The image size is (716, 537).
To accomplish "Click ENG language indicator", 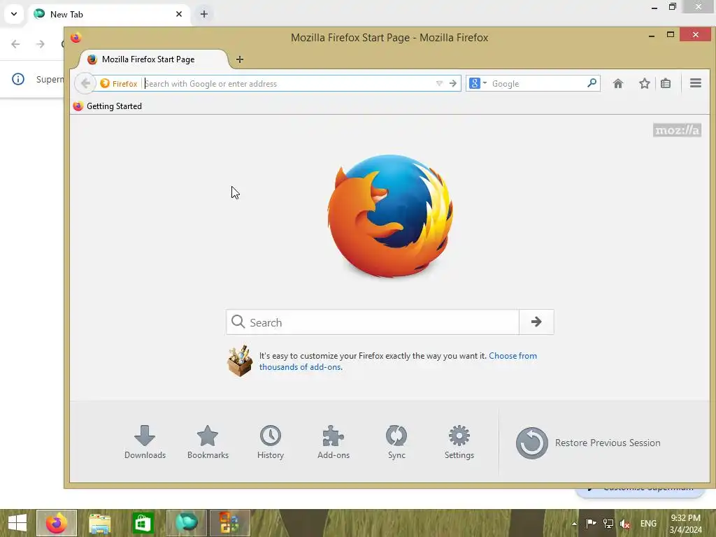I will click(648, 524).
